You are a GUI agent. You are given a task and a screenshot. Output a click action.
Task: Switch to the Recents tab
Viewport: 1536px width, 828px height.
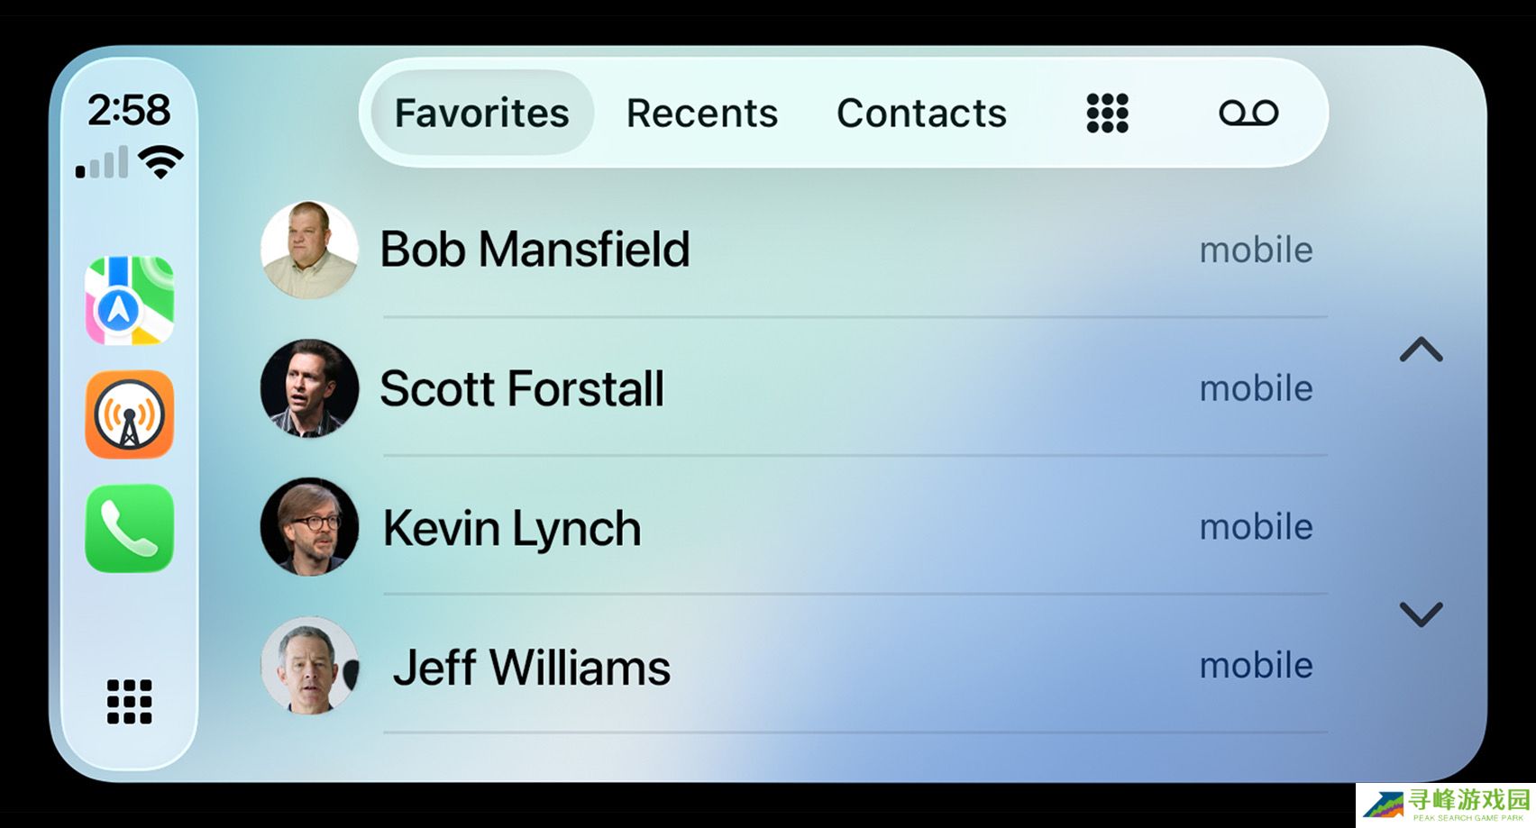tap(702, 114)
